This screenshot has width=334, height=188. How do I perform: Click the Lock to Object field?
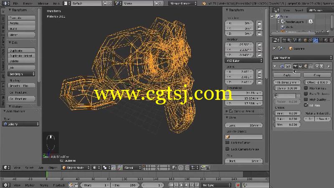(244, 137)
